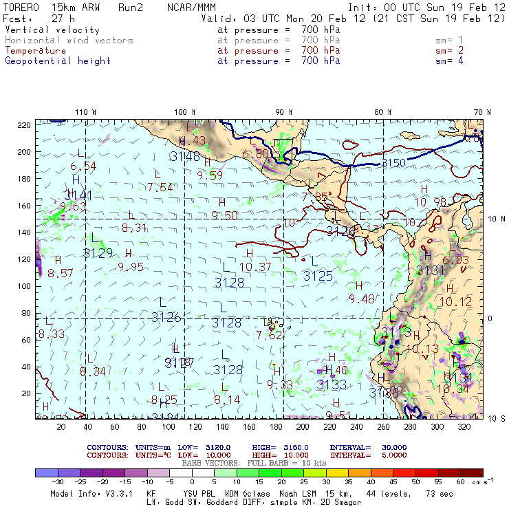Click the orange swatch between 40 and 45
This screenshot has width=509, height=509.
pyautogui.click(x=382, y=473)
